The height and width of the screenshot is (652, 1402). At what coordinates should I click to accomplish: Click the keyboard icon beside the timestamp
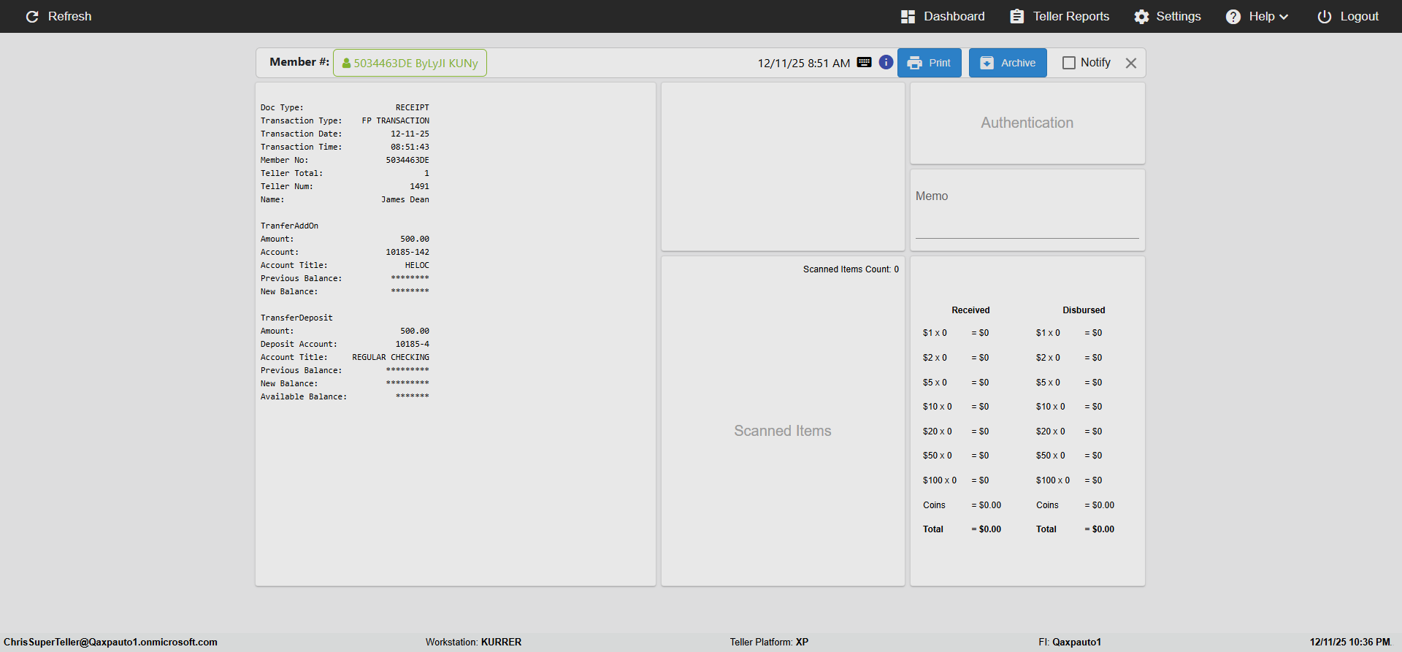(864, 62)
